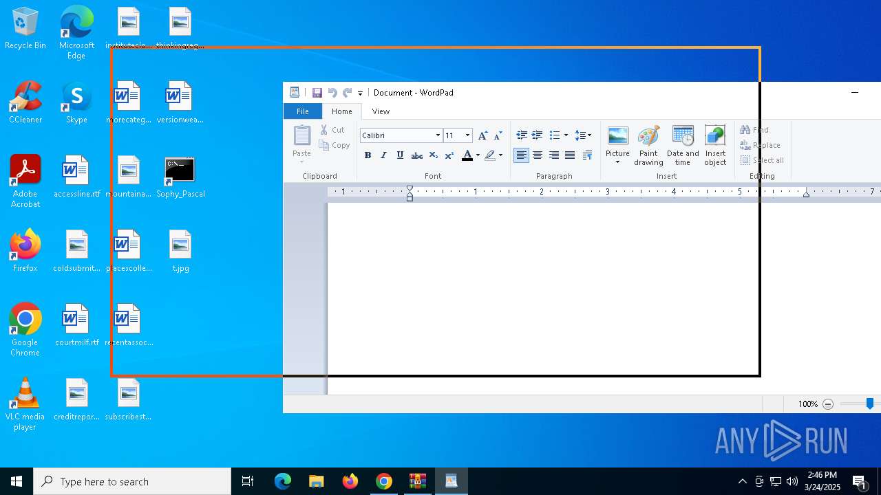
Task: Click the Replace button
Action: coord(761,145)
